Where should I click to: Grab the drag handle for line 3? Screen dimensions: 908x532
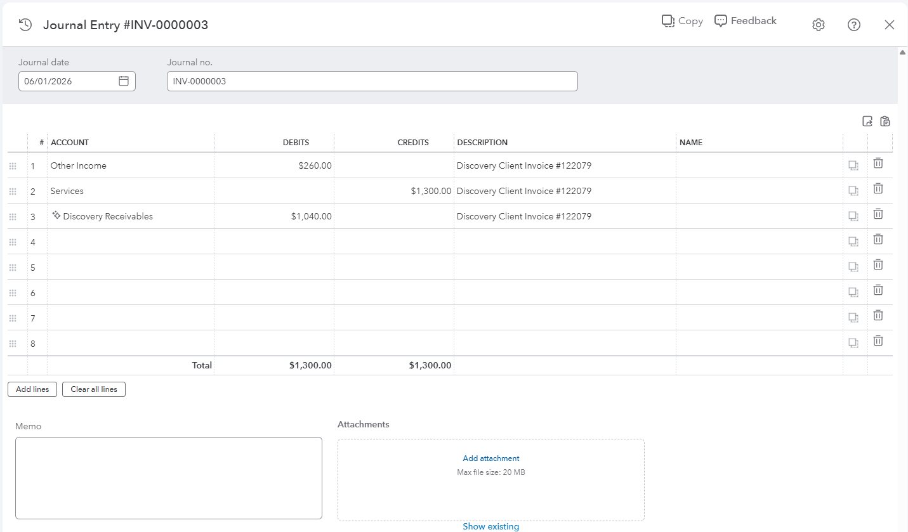click(x=13, y=217)
